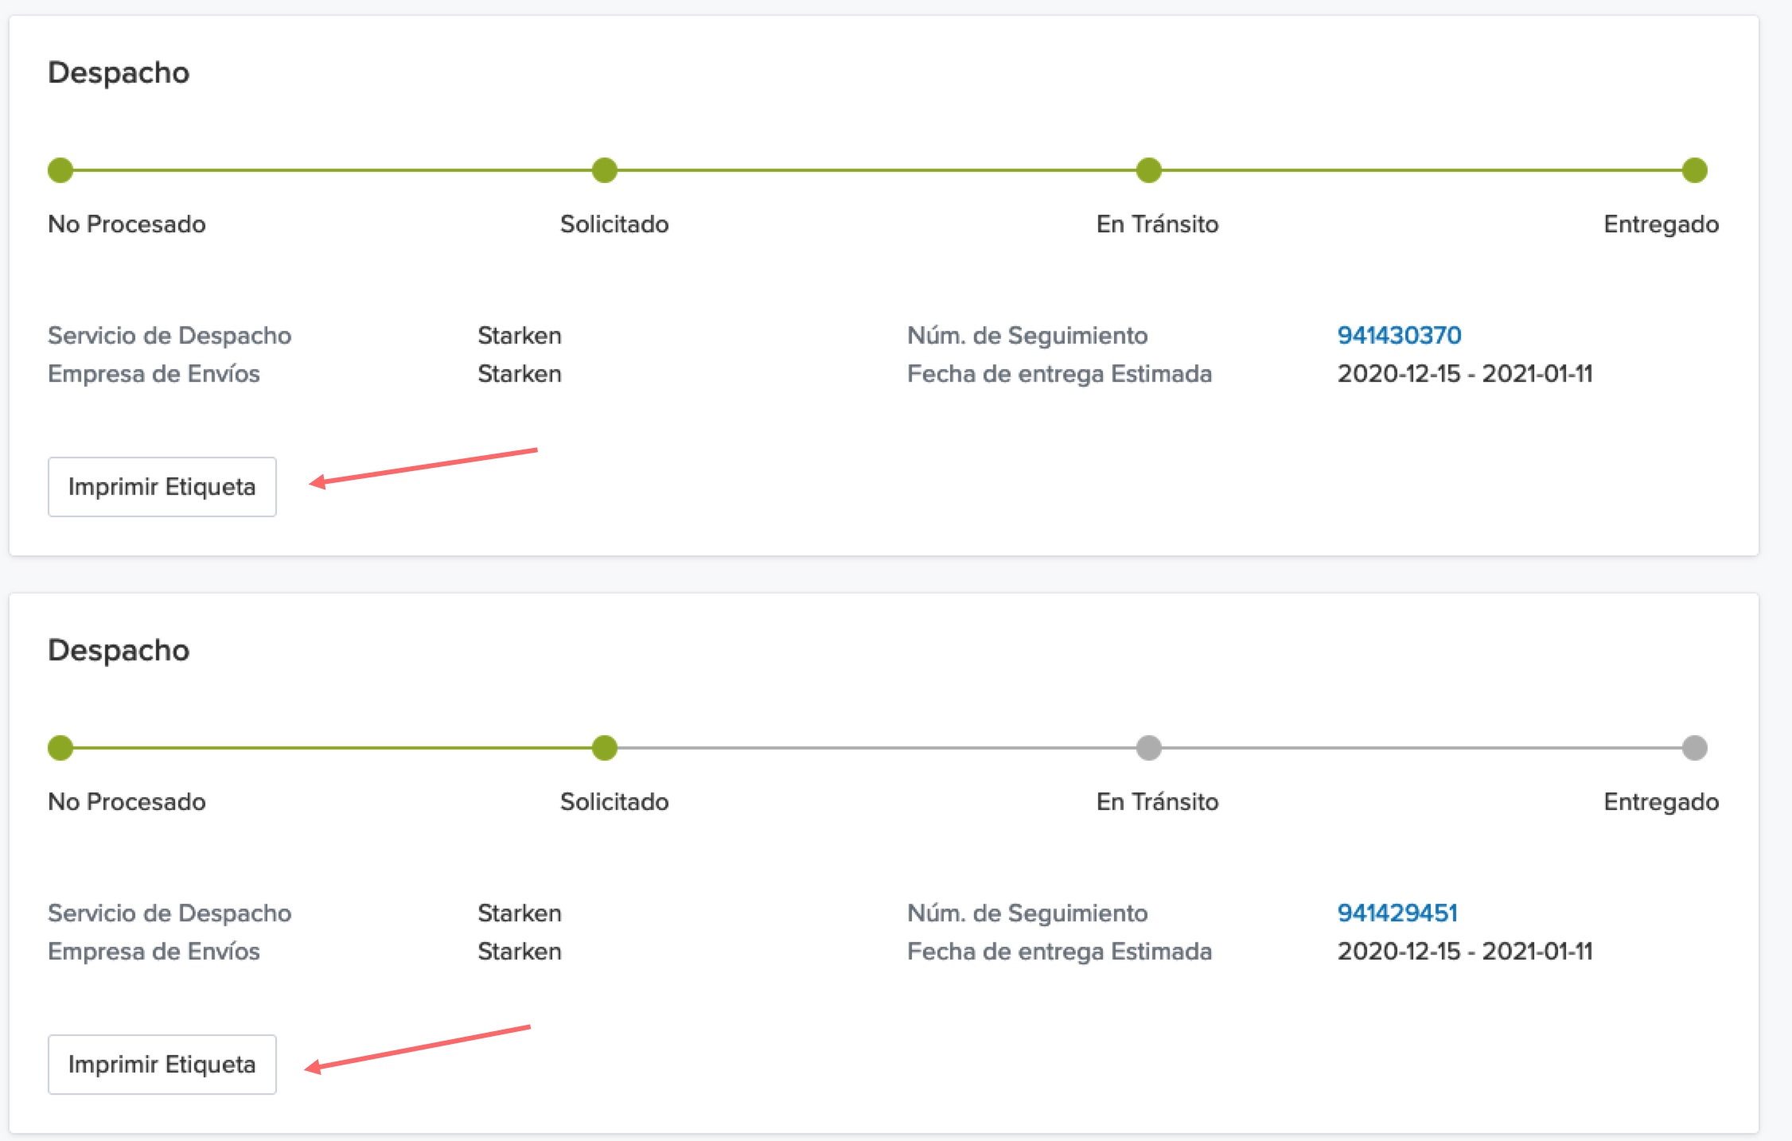Click the No Procesado dot for shipment 941430370
The image size is (1792, 1141).
60,170
